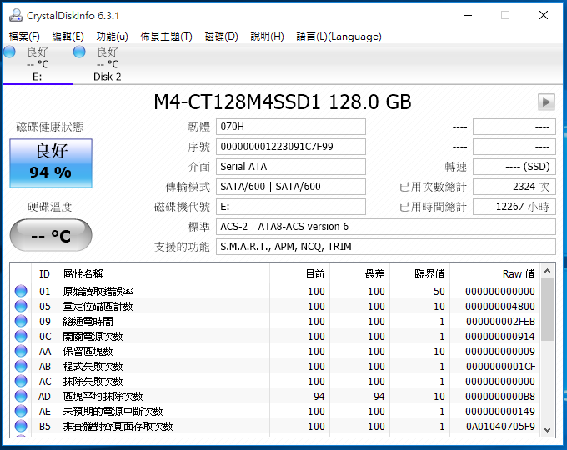Select the 保留區塊數 attribute row
The image size is (567, 450).
point(275,351)
